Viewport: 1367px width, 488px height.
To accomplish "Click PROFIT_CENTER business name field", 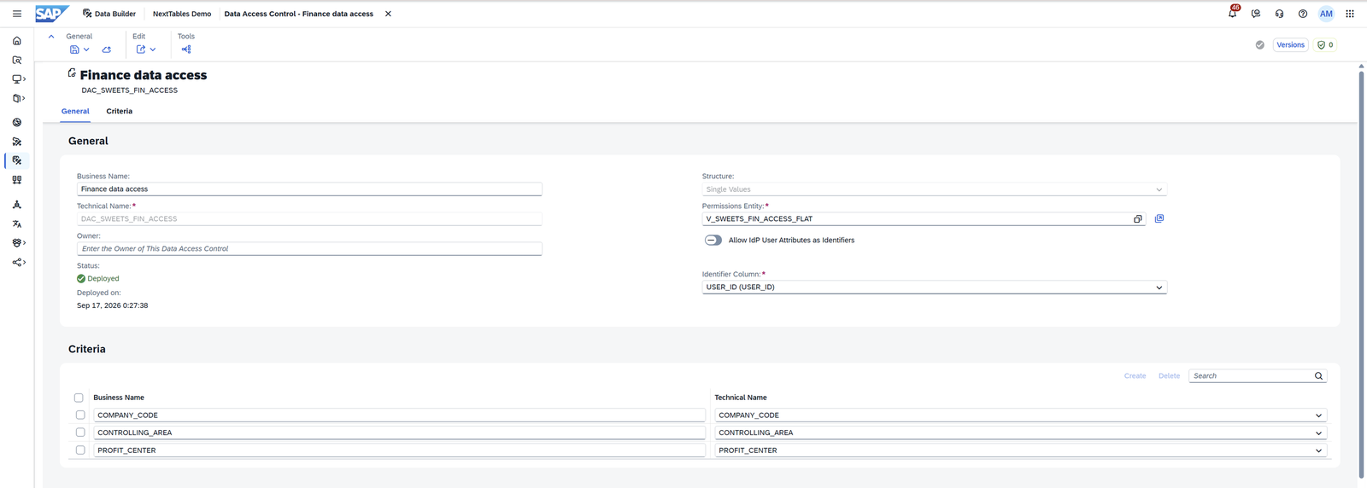I will 399,450.
